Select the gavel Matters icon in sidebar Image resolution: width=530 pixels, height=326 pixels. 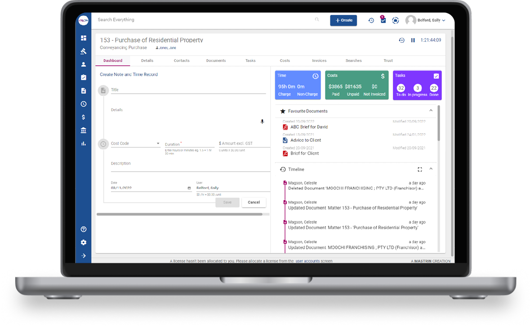point(84,51)
